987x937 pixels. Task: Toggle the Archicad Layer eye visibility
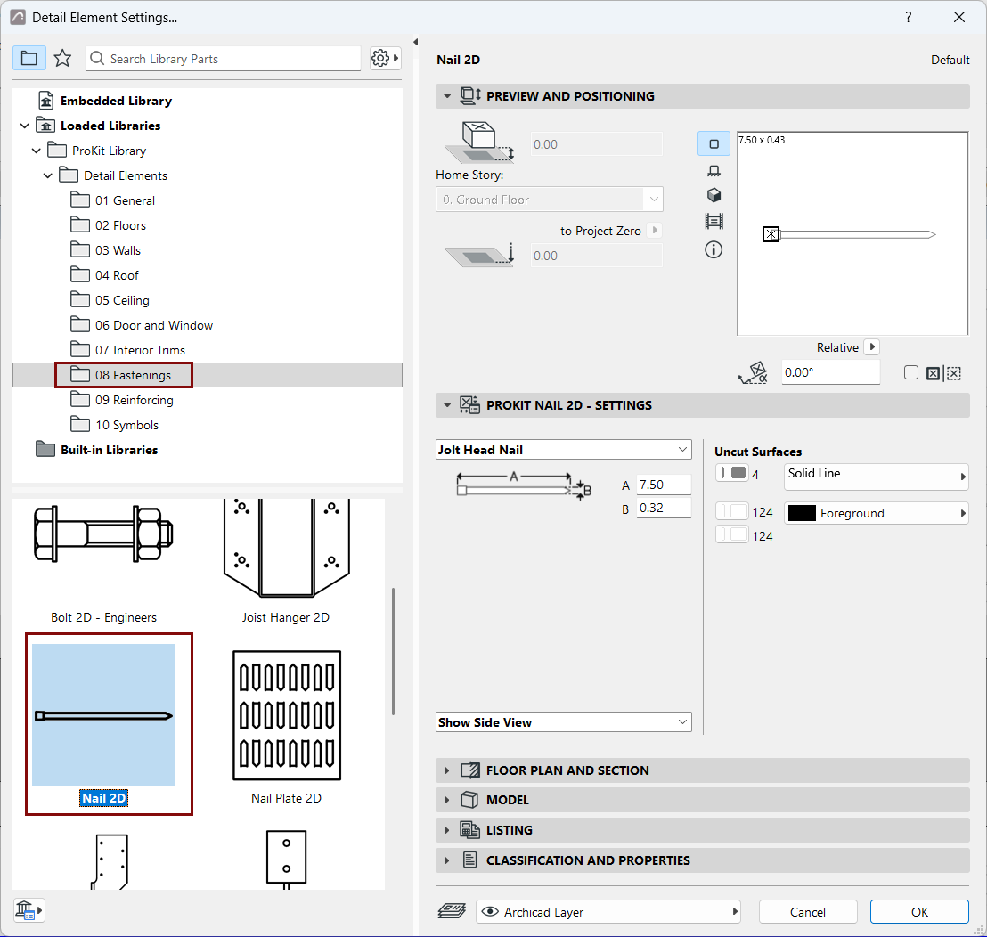click(490, 911)
